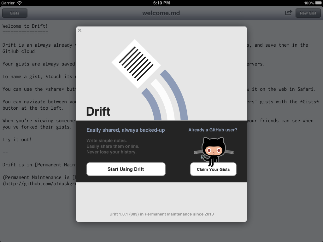Tap the 'Easily shared, always backed-up' heading

(x=126, y=130)
